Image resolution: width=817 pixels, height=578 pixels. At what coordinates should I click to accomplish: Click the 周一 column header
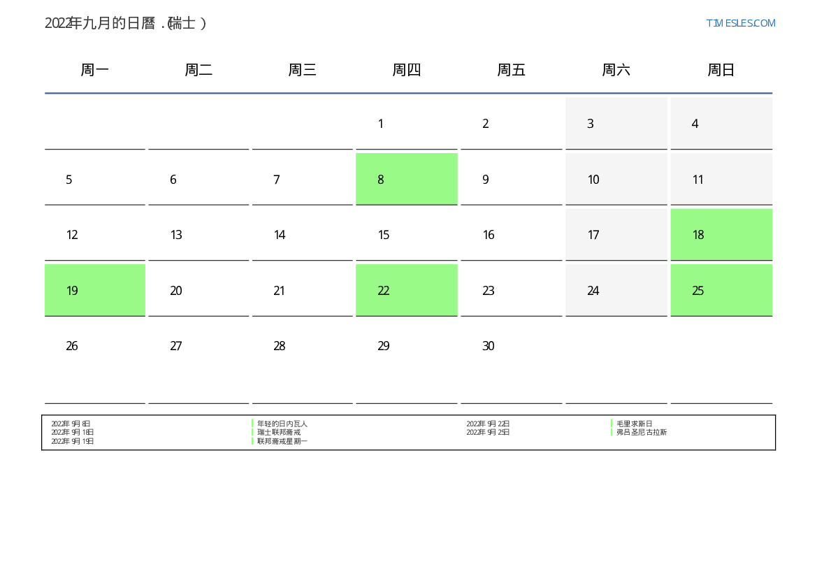tap(95, 70)
